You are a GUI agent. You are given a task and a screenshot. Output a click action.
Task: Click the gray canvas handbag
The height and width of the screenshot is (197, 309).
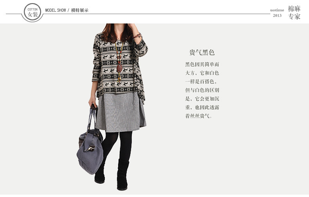[90, 152]
